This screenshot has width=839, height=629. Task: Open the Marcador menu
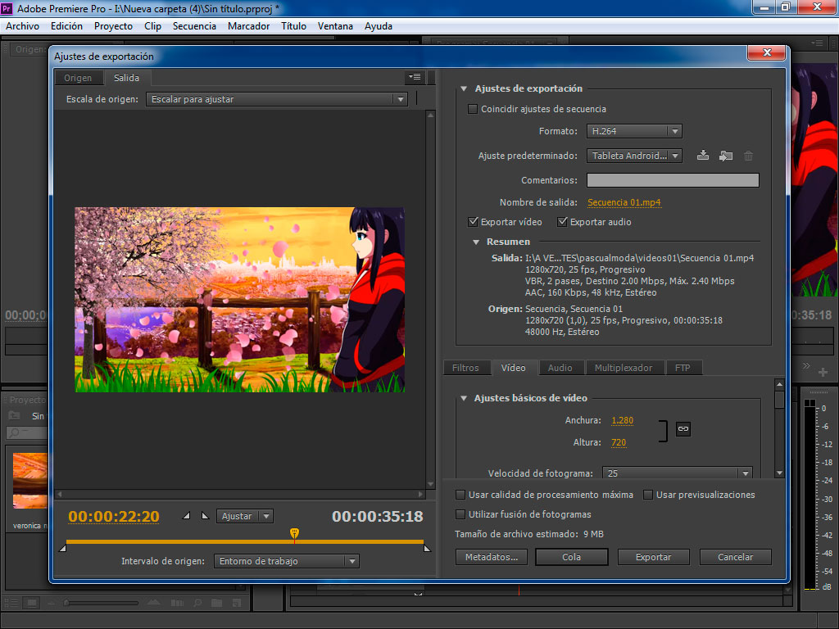pyautogui.click(x=248, y=26)
